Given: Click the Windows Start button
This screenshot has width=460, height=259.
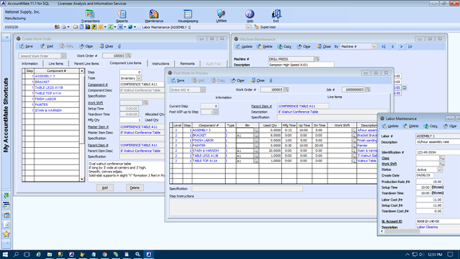Looking at the screenshot, I should tap(5, 254).
